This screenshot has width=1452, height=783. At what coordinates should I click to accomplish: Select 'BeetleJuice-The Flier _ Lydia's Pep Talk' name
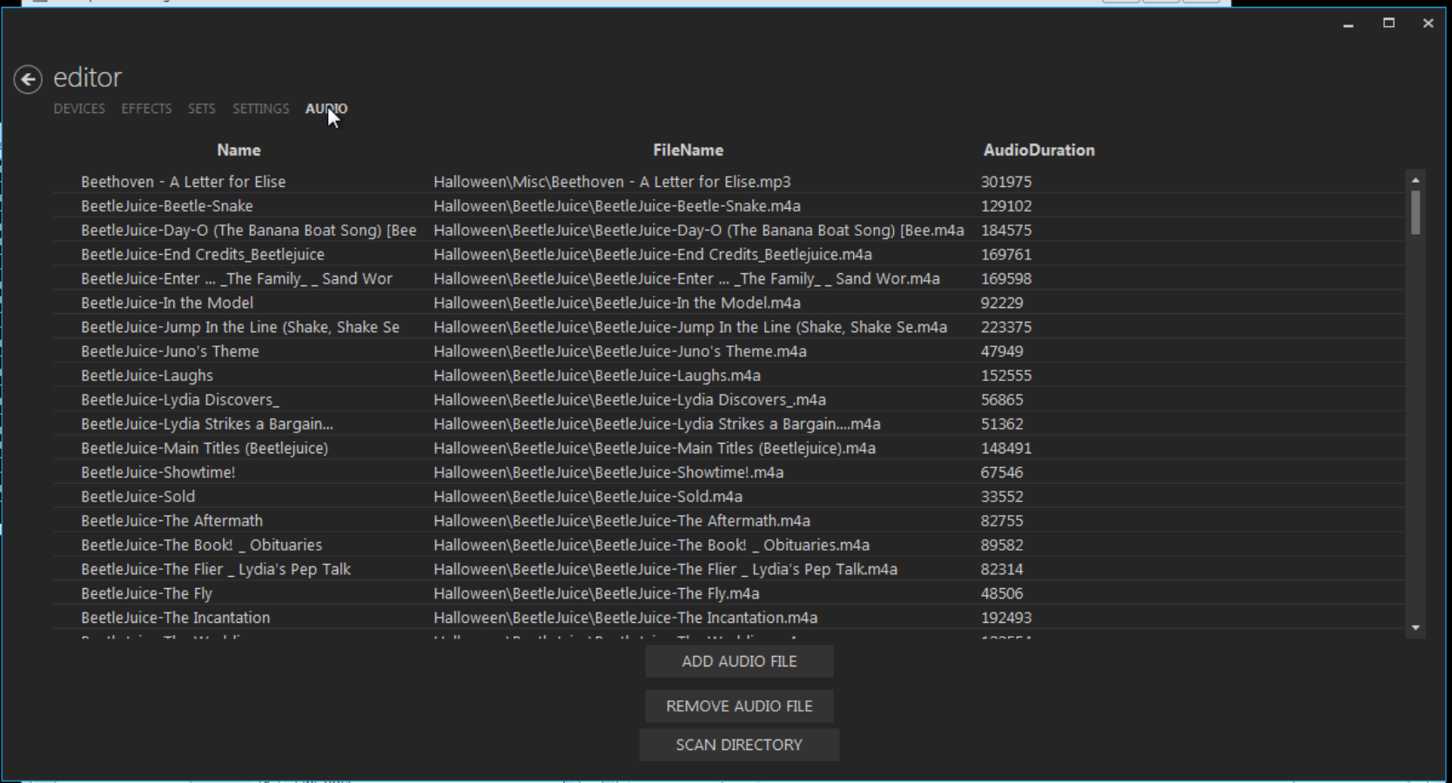[216, 570]
